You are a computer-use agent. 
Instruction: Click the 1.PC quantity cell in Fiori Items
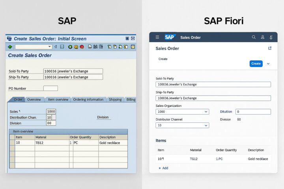tap(219, 159)
